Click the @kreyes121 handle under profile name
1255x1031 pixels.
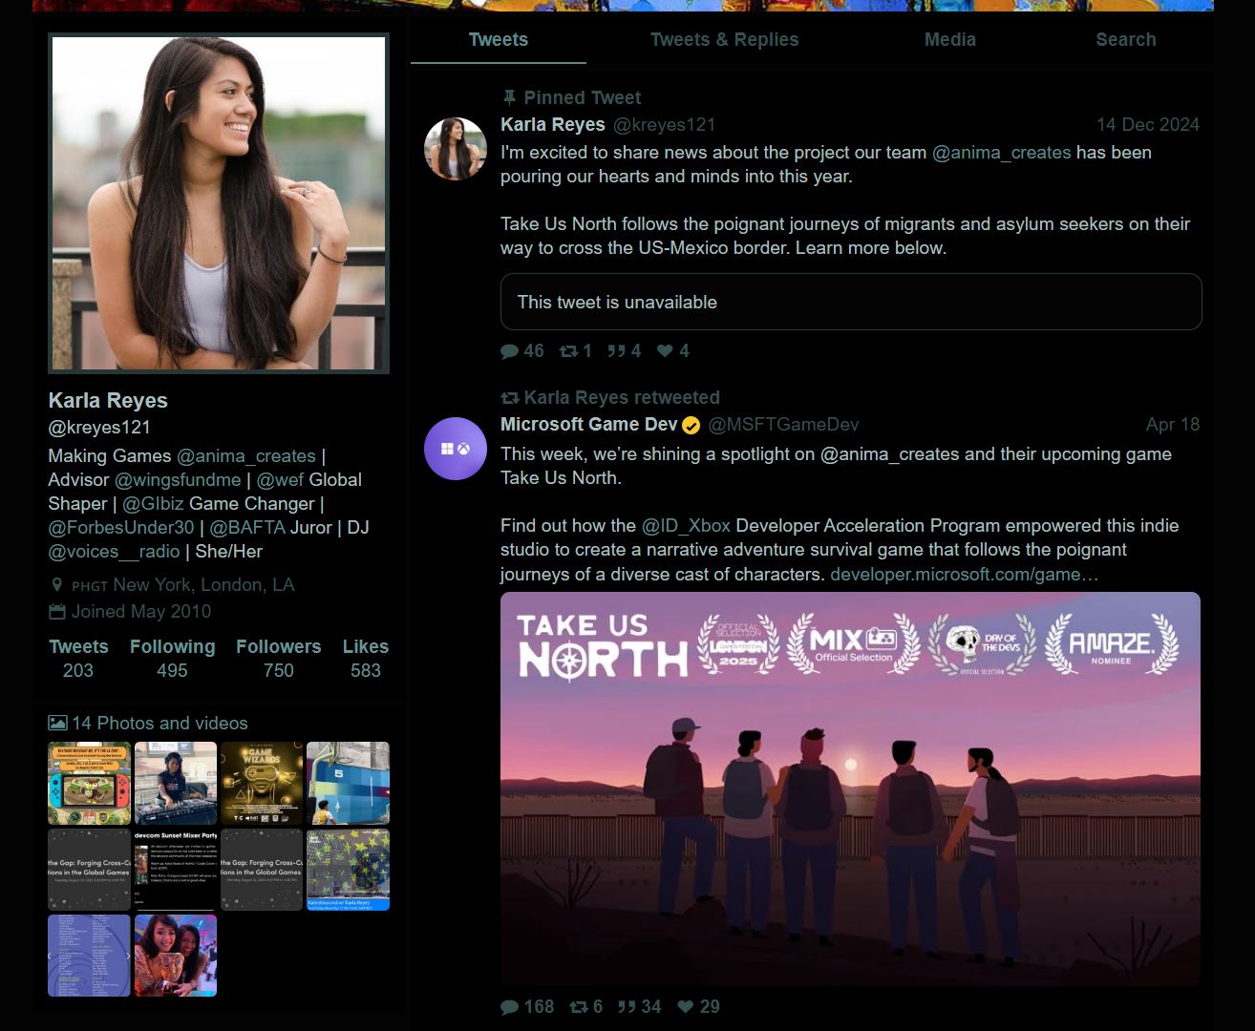click(99, 428)
